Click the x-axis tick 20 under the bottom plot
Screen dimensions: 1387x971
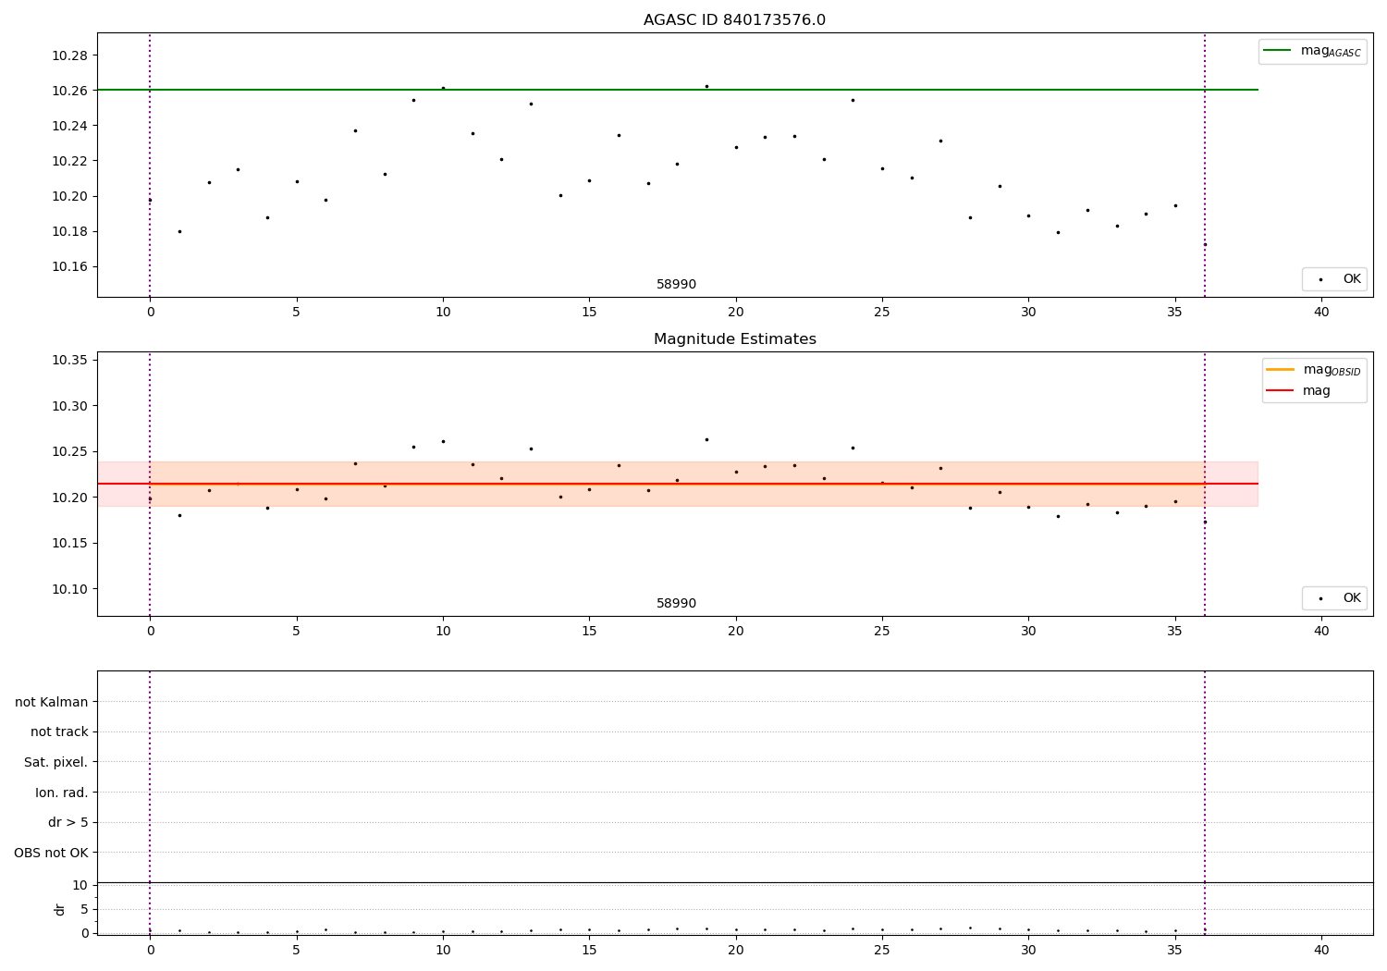(736, 950)
